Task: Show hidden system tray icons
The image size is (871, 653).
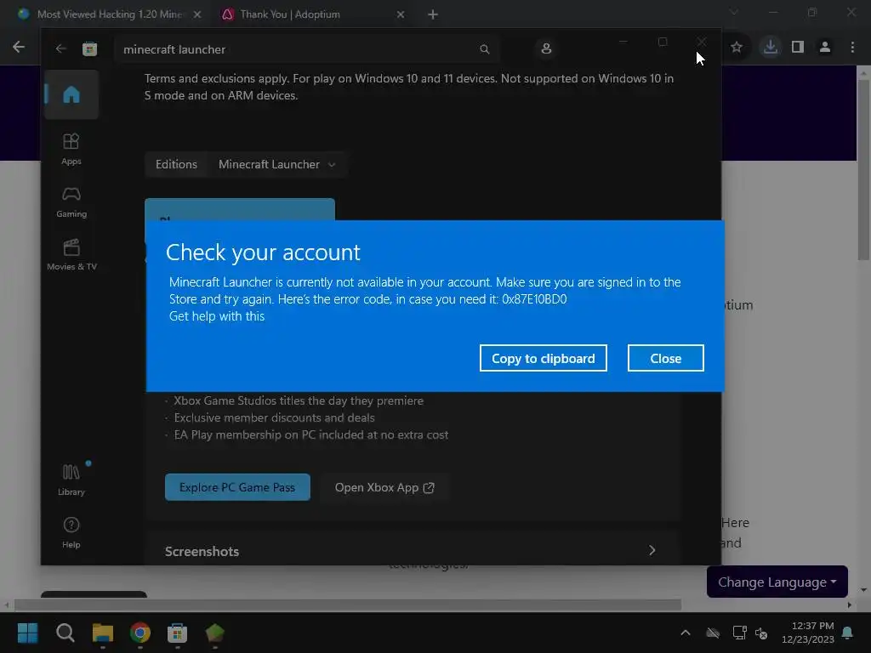Action: [686, 633]
